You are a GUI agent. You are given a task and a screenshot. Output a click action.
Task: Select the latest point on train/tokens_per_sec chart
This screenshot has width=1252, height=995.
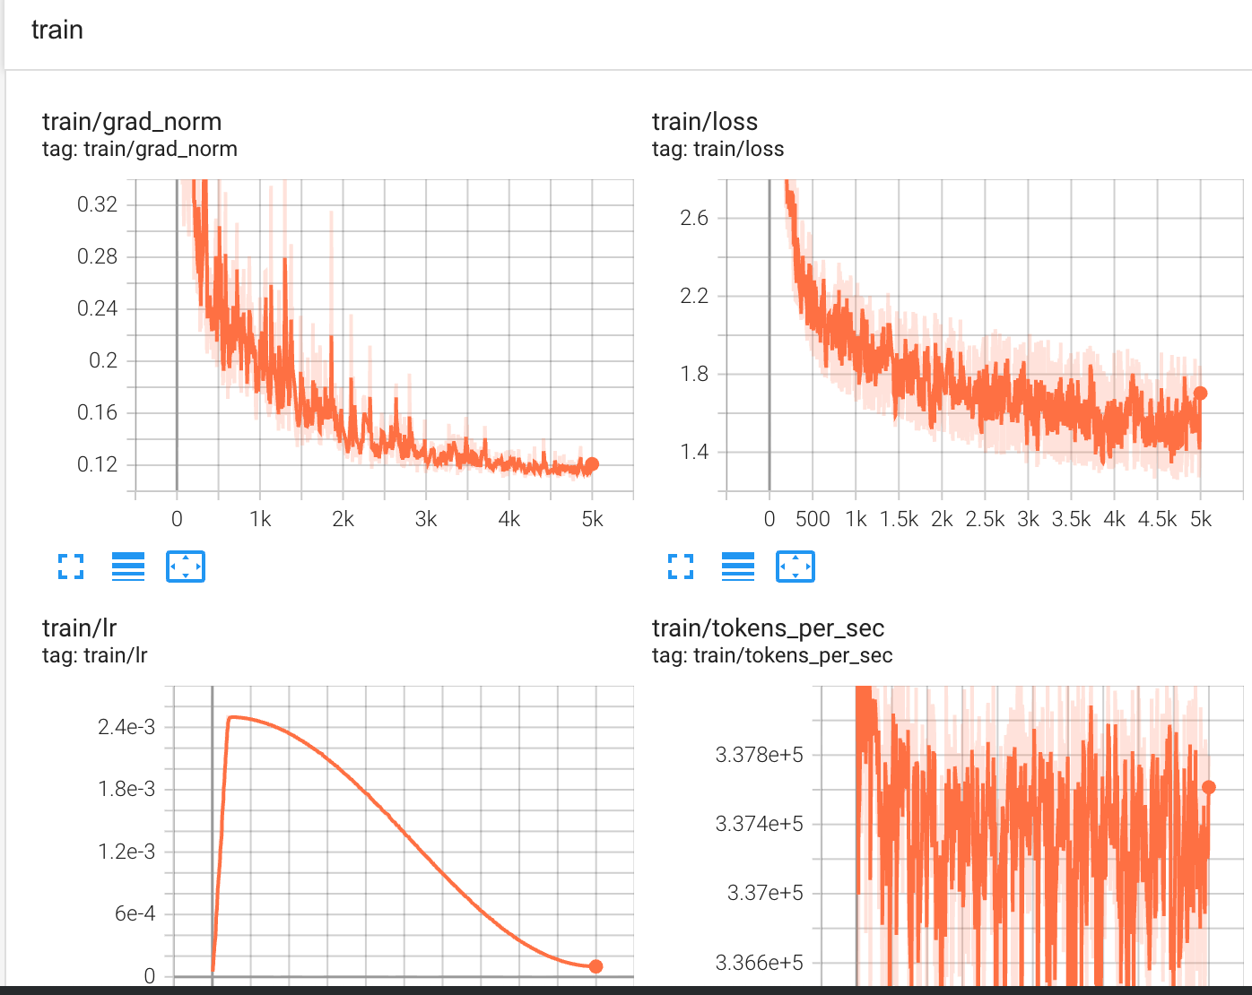[x=1210, y=786]
